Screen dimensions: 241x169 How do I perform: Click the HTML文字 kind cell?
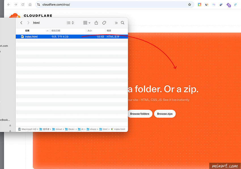click(x=113, y=37)
